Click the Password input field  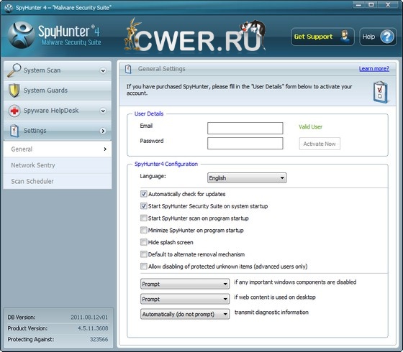tap(245, 143)
